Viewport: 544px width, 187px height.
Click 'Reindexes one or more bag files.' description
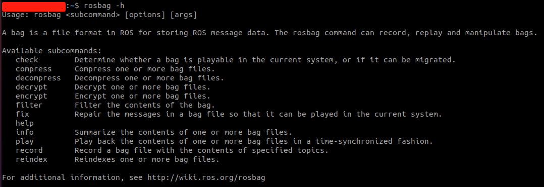point(147,159)
